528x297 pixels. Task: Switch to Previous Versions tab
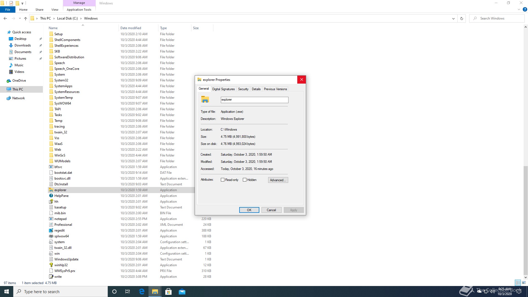pos(275,89)
